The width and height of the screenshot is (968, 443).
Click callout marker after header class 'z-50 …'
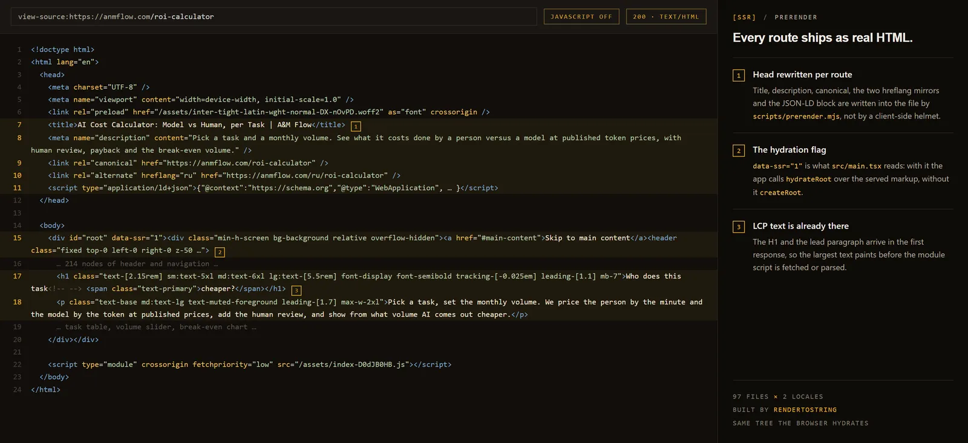(220, 252)
